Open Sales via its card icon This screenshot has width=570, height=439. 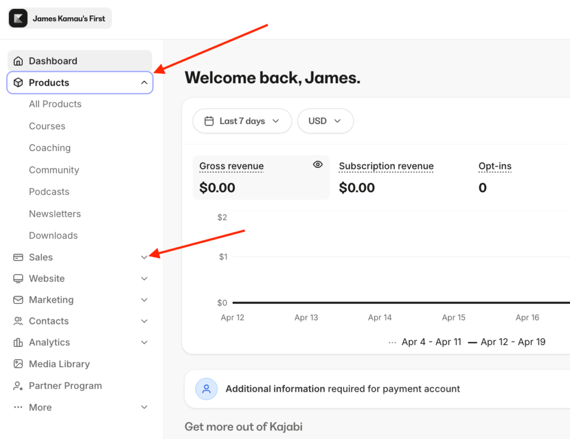click(x=17, y=257)
